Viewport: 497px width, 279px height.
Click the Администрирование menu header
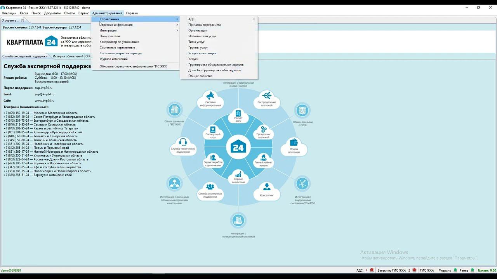[x=107, y=13]
